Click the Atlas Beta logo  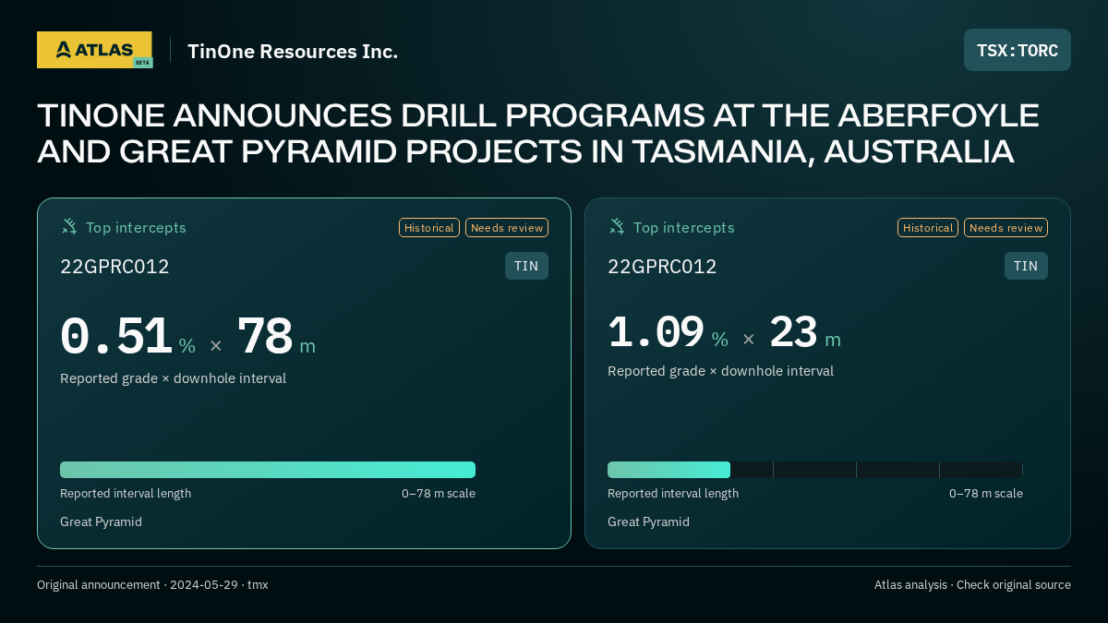coord(94,50)
